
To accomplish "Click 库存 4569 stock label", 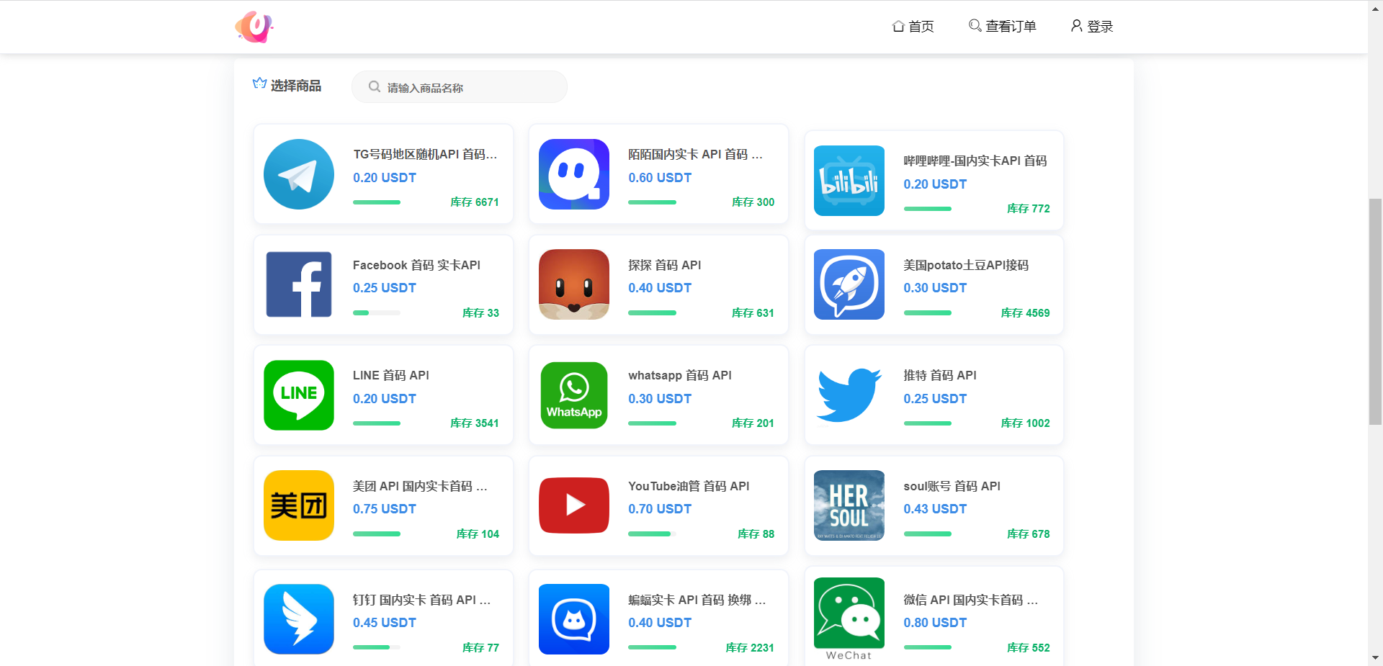I will pos(1025,313).
